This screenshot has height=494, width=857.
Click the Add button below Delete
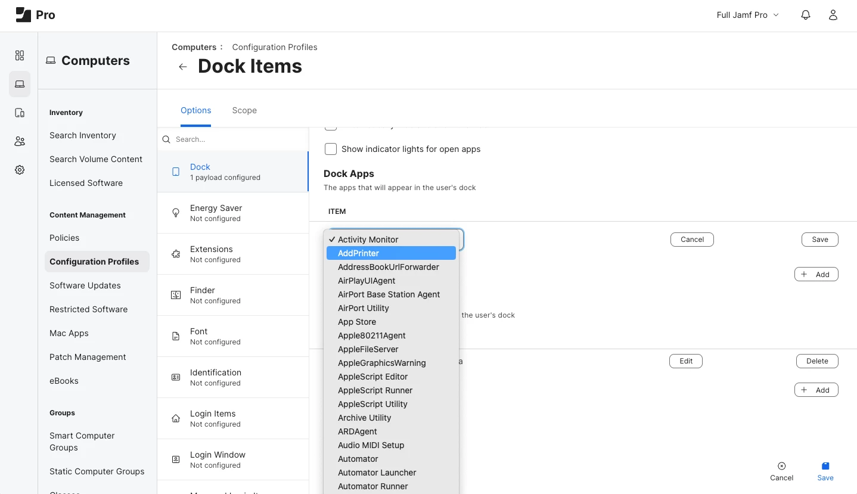[x=816, y=390]
